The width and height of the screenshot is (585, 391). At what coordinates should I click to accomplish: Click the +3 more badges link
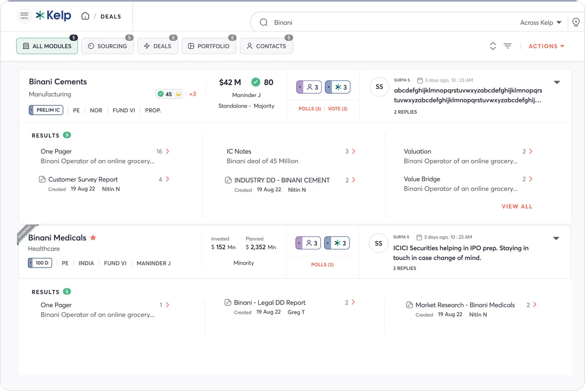[193, 94]
